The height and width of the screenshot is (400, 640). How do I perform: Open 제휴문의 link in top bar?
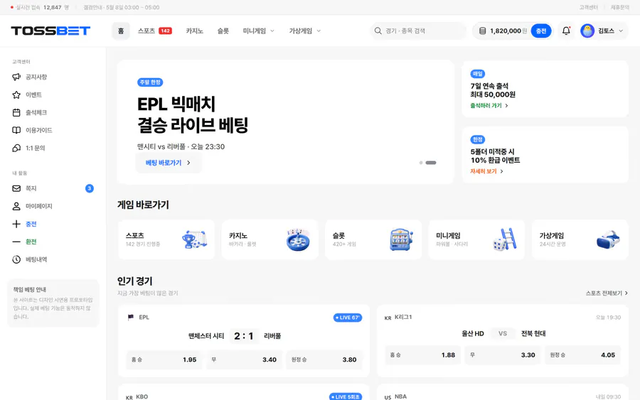(x=619, y=7)
